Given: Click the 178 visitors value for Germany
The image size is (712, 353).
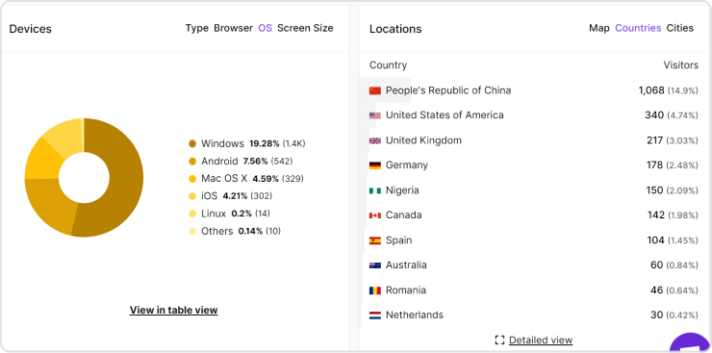Looking at the screenshot, I should pos(655,165).
